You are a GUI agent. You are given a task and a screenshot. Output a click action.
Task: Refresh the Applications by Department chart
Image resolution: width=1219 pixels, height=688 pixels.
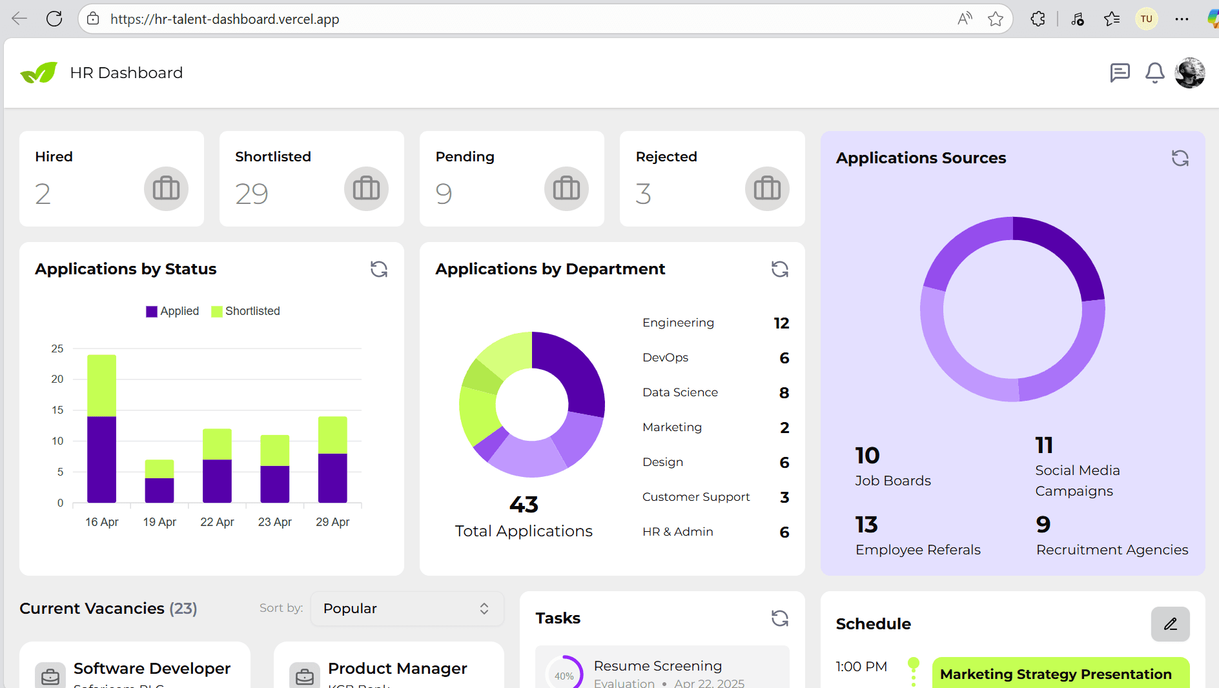click(x=780, y=269)
